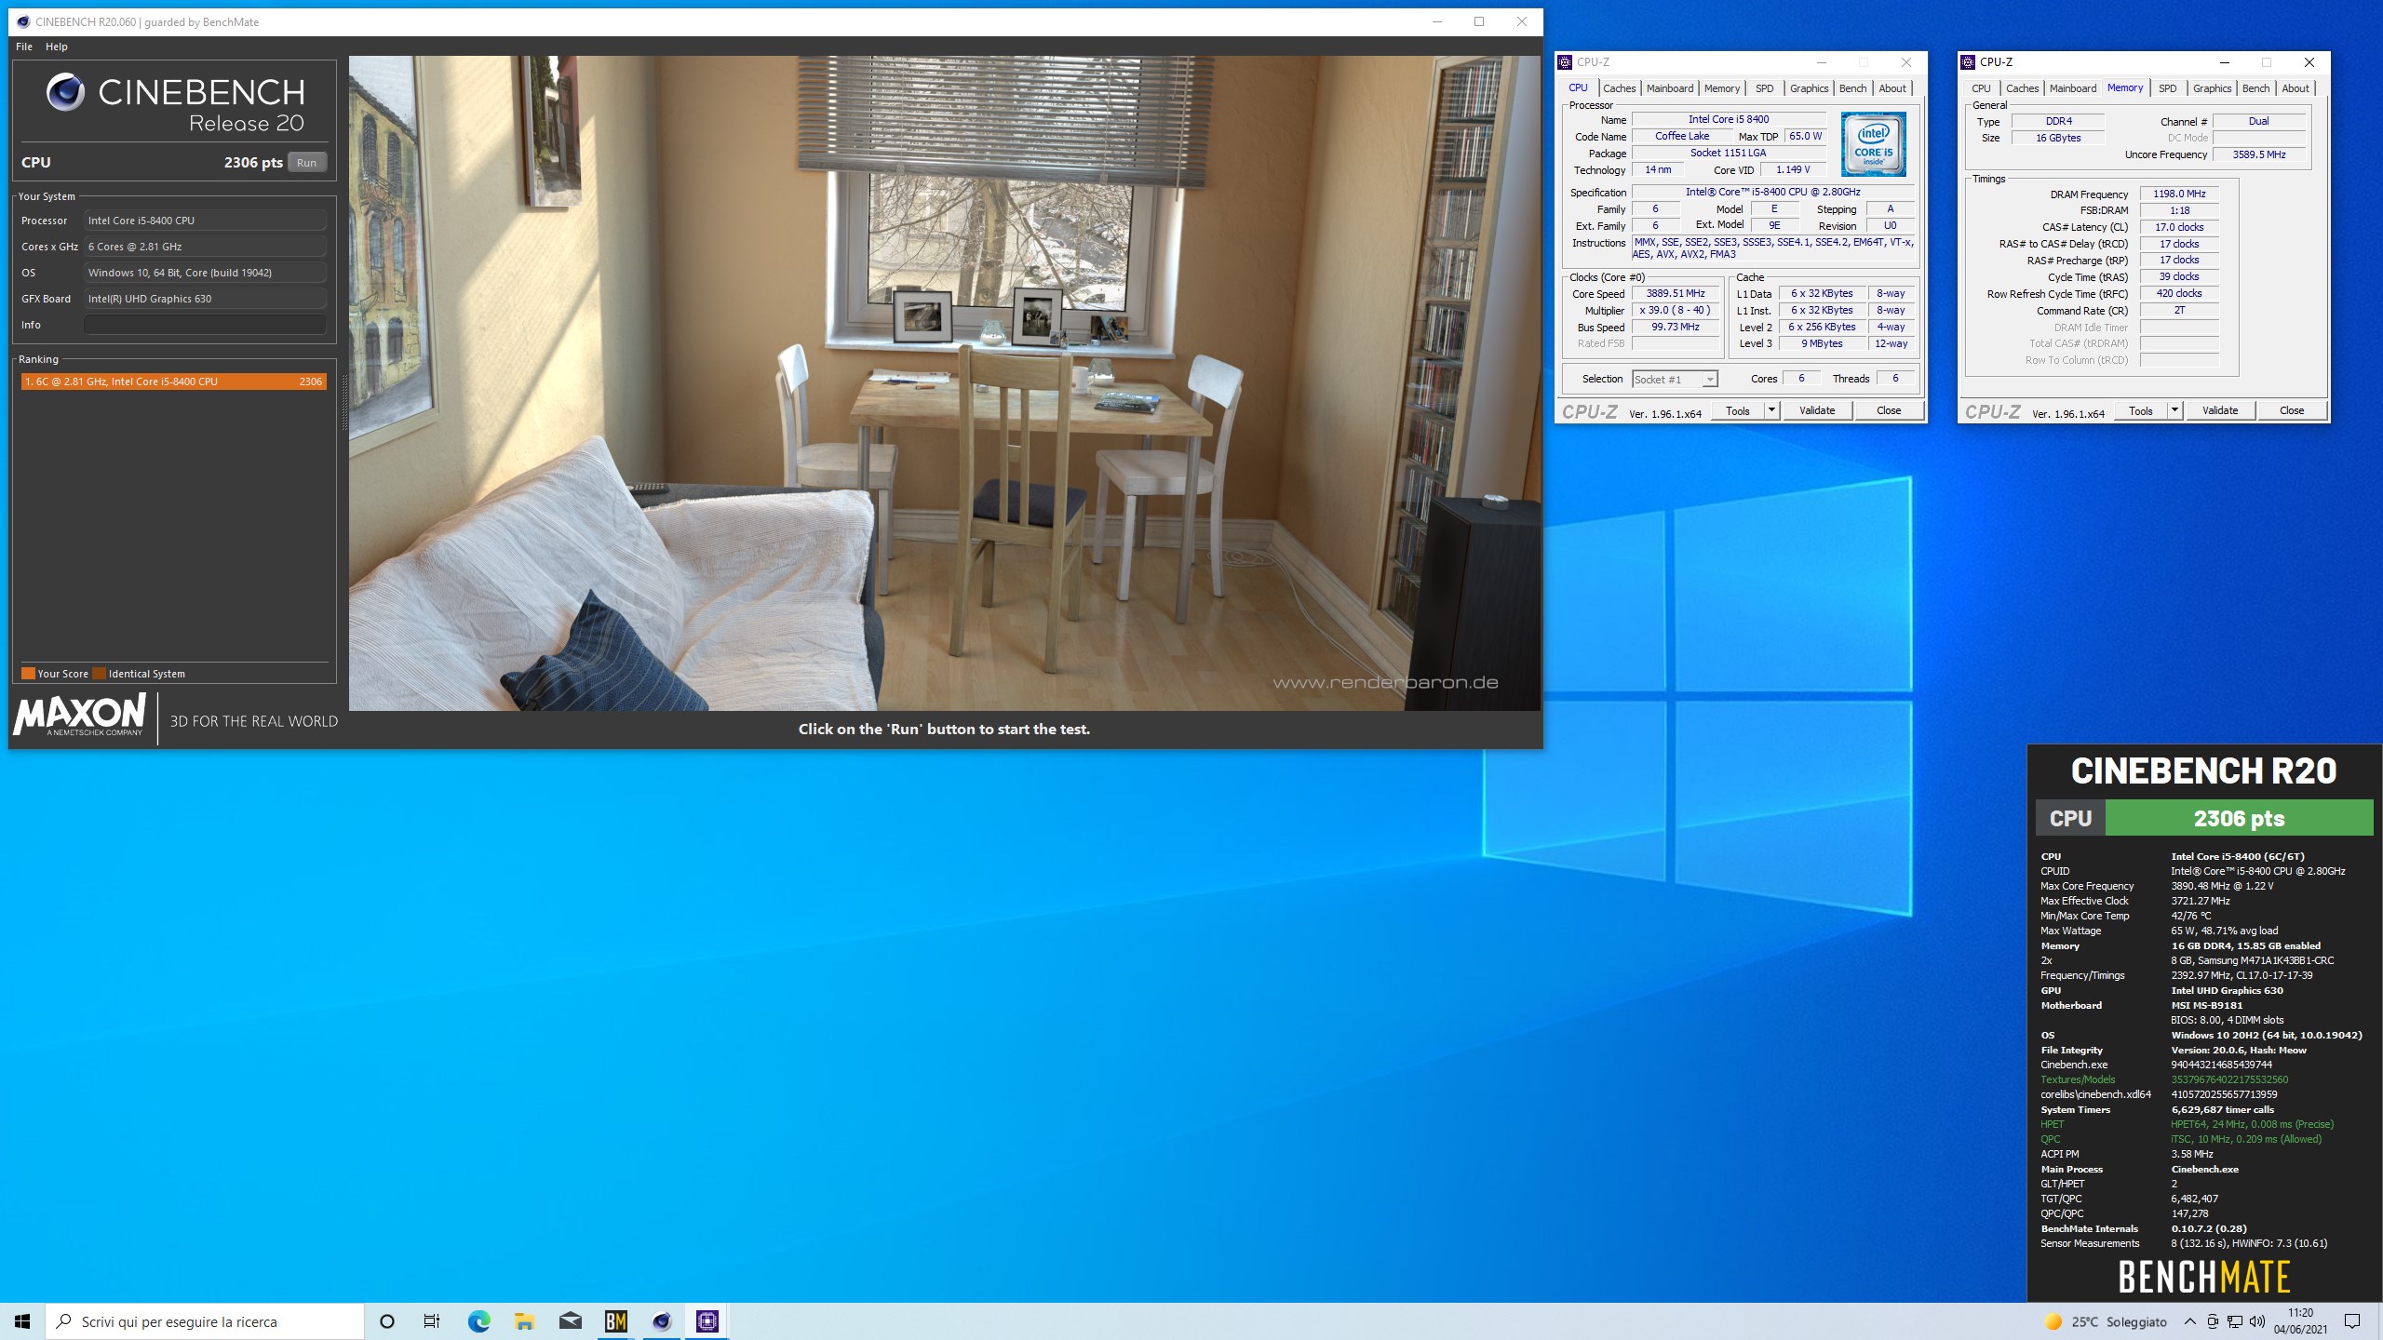The height and width of the screenshot is (1340, 2383).
Task: Click Cinebench logo sphere icon
Action: tap(65, 92)
